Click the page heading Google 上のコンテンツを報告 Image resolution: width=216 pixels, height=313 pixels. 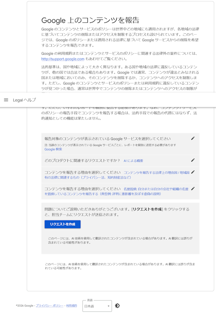click(90, 20)
